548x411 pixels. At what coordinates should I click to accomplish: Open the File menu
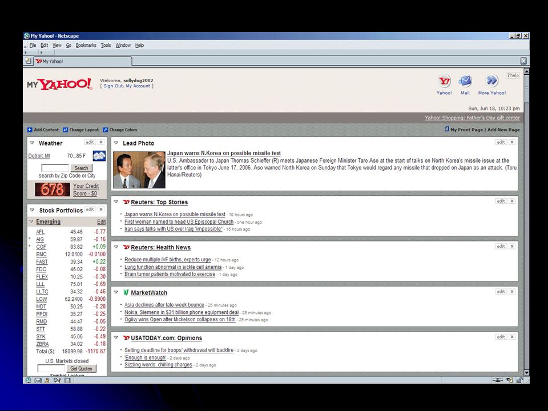(33, 46)
